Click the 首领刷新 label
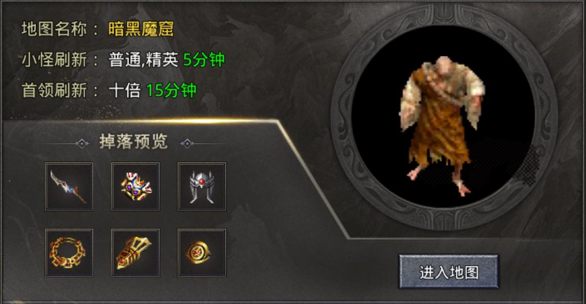This screenshot has height=304, width=586. (54, 90)
